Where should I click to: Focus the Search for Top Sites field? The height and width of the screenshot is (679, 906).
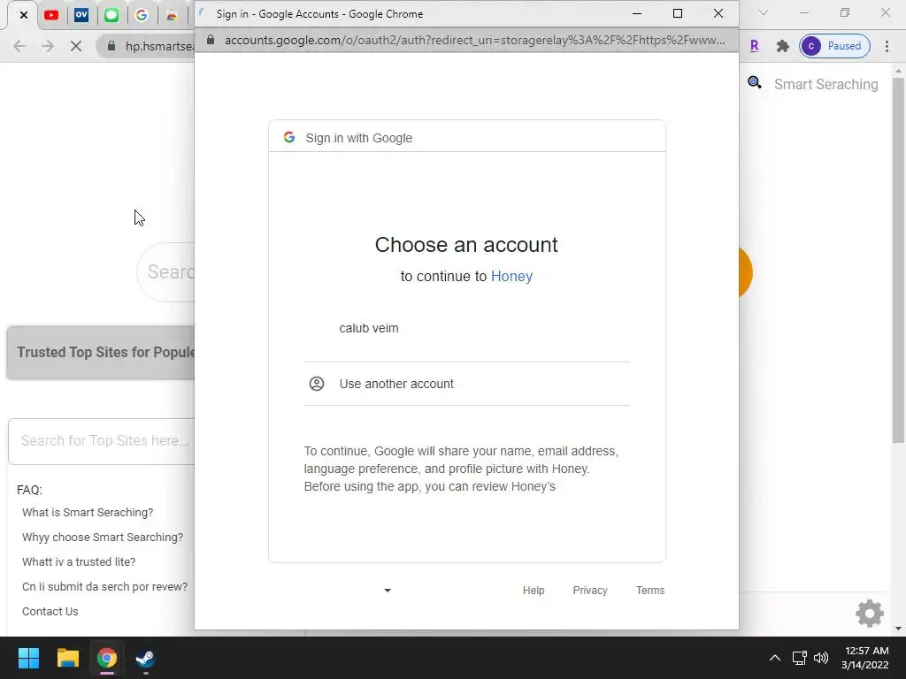[x=102, y=441]
